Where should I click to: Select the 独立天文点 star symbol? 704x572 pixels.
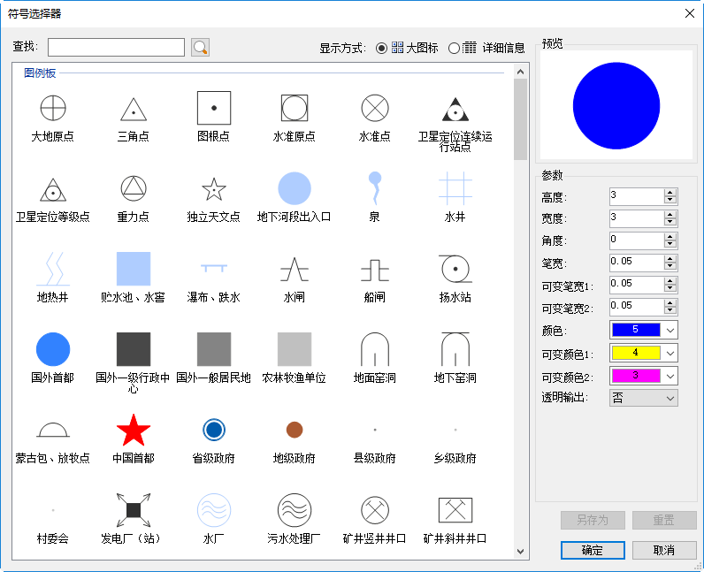(x=214, y=189)
